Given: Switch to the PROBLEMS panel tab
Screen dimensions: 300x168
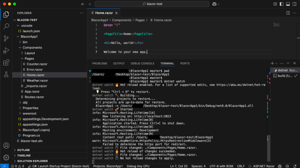Looking at the screenshot, I should (100, 63).
